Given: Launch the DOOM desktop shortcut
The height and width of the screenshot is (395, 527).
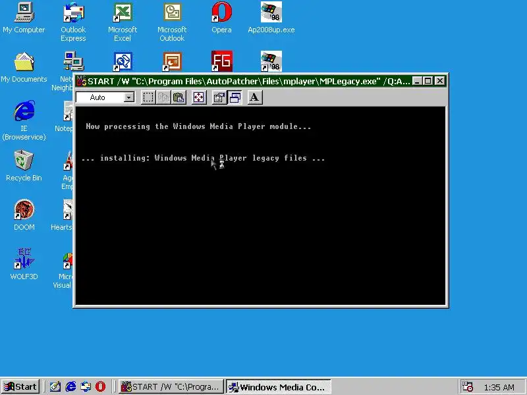Looking at the screenshot, I should pyautogui.click(x=24, y=215).
